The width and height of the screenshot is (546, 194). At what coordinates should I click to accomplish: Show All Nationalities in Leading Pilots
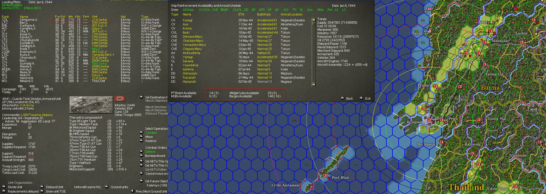click(12, 5)
